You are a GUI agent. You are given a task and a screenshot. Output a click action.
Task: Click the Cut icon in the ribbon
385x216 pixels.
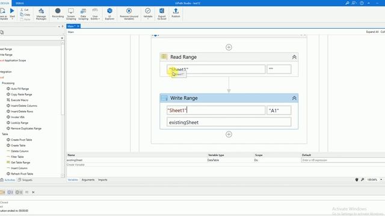point(24,10)
